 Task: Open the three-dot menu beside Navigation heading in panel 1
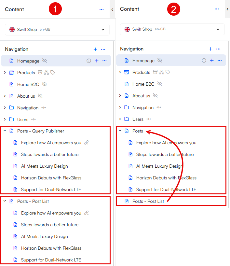(x=103, y=49)
